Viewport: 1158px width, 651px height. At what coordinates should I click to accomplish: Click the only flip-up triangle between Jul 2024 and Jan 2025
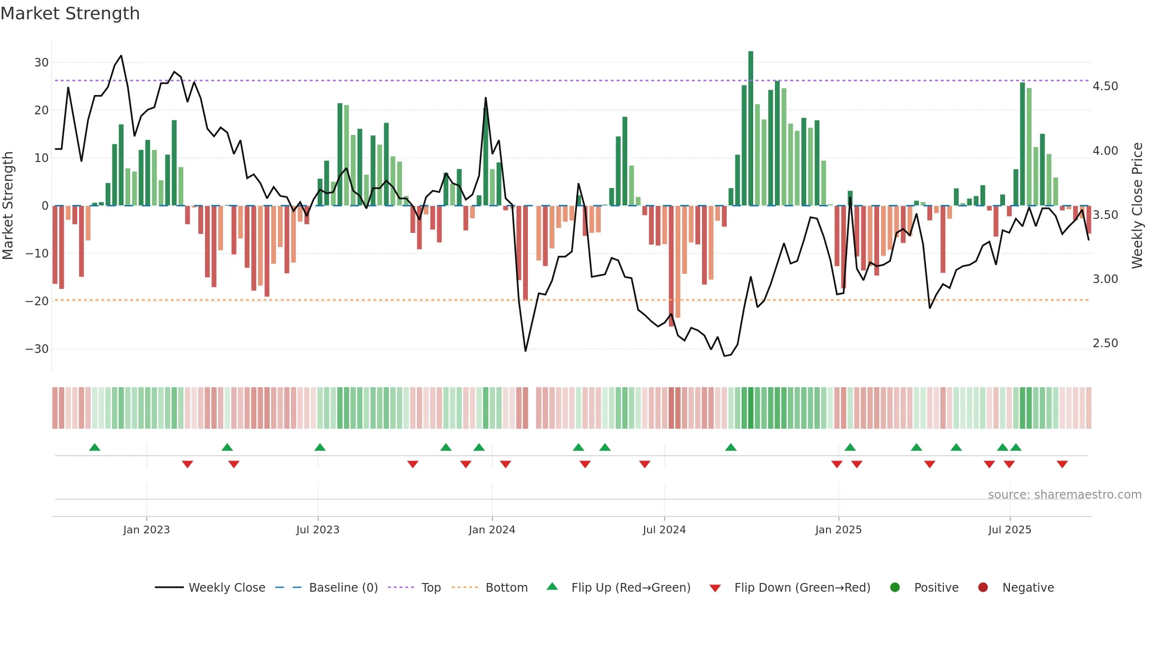[731, 447]
